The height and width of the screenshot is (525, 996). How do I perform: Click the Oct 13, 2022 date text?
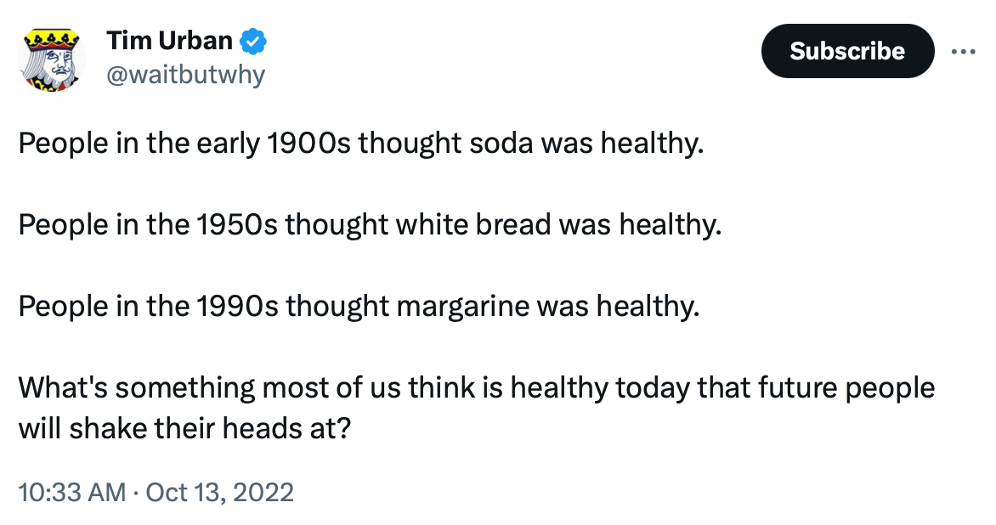(x=220, y=493)
